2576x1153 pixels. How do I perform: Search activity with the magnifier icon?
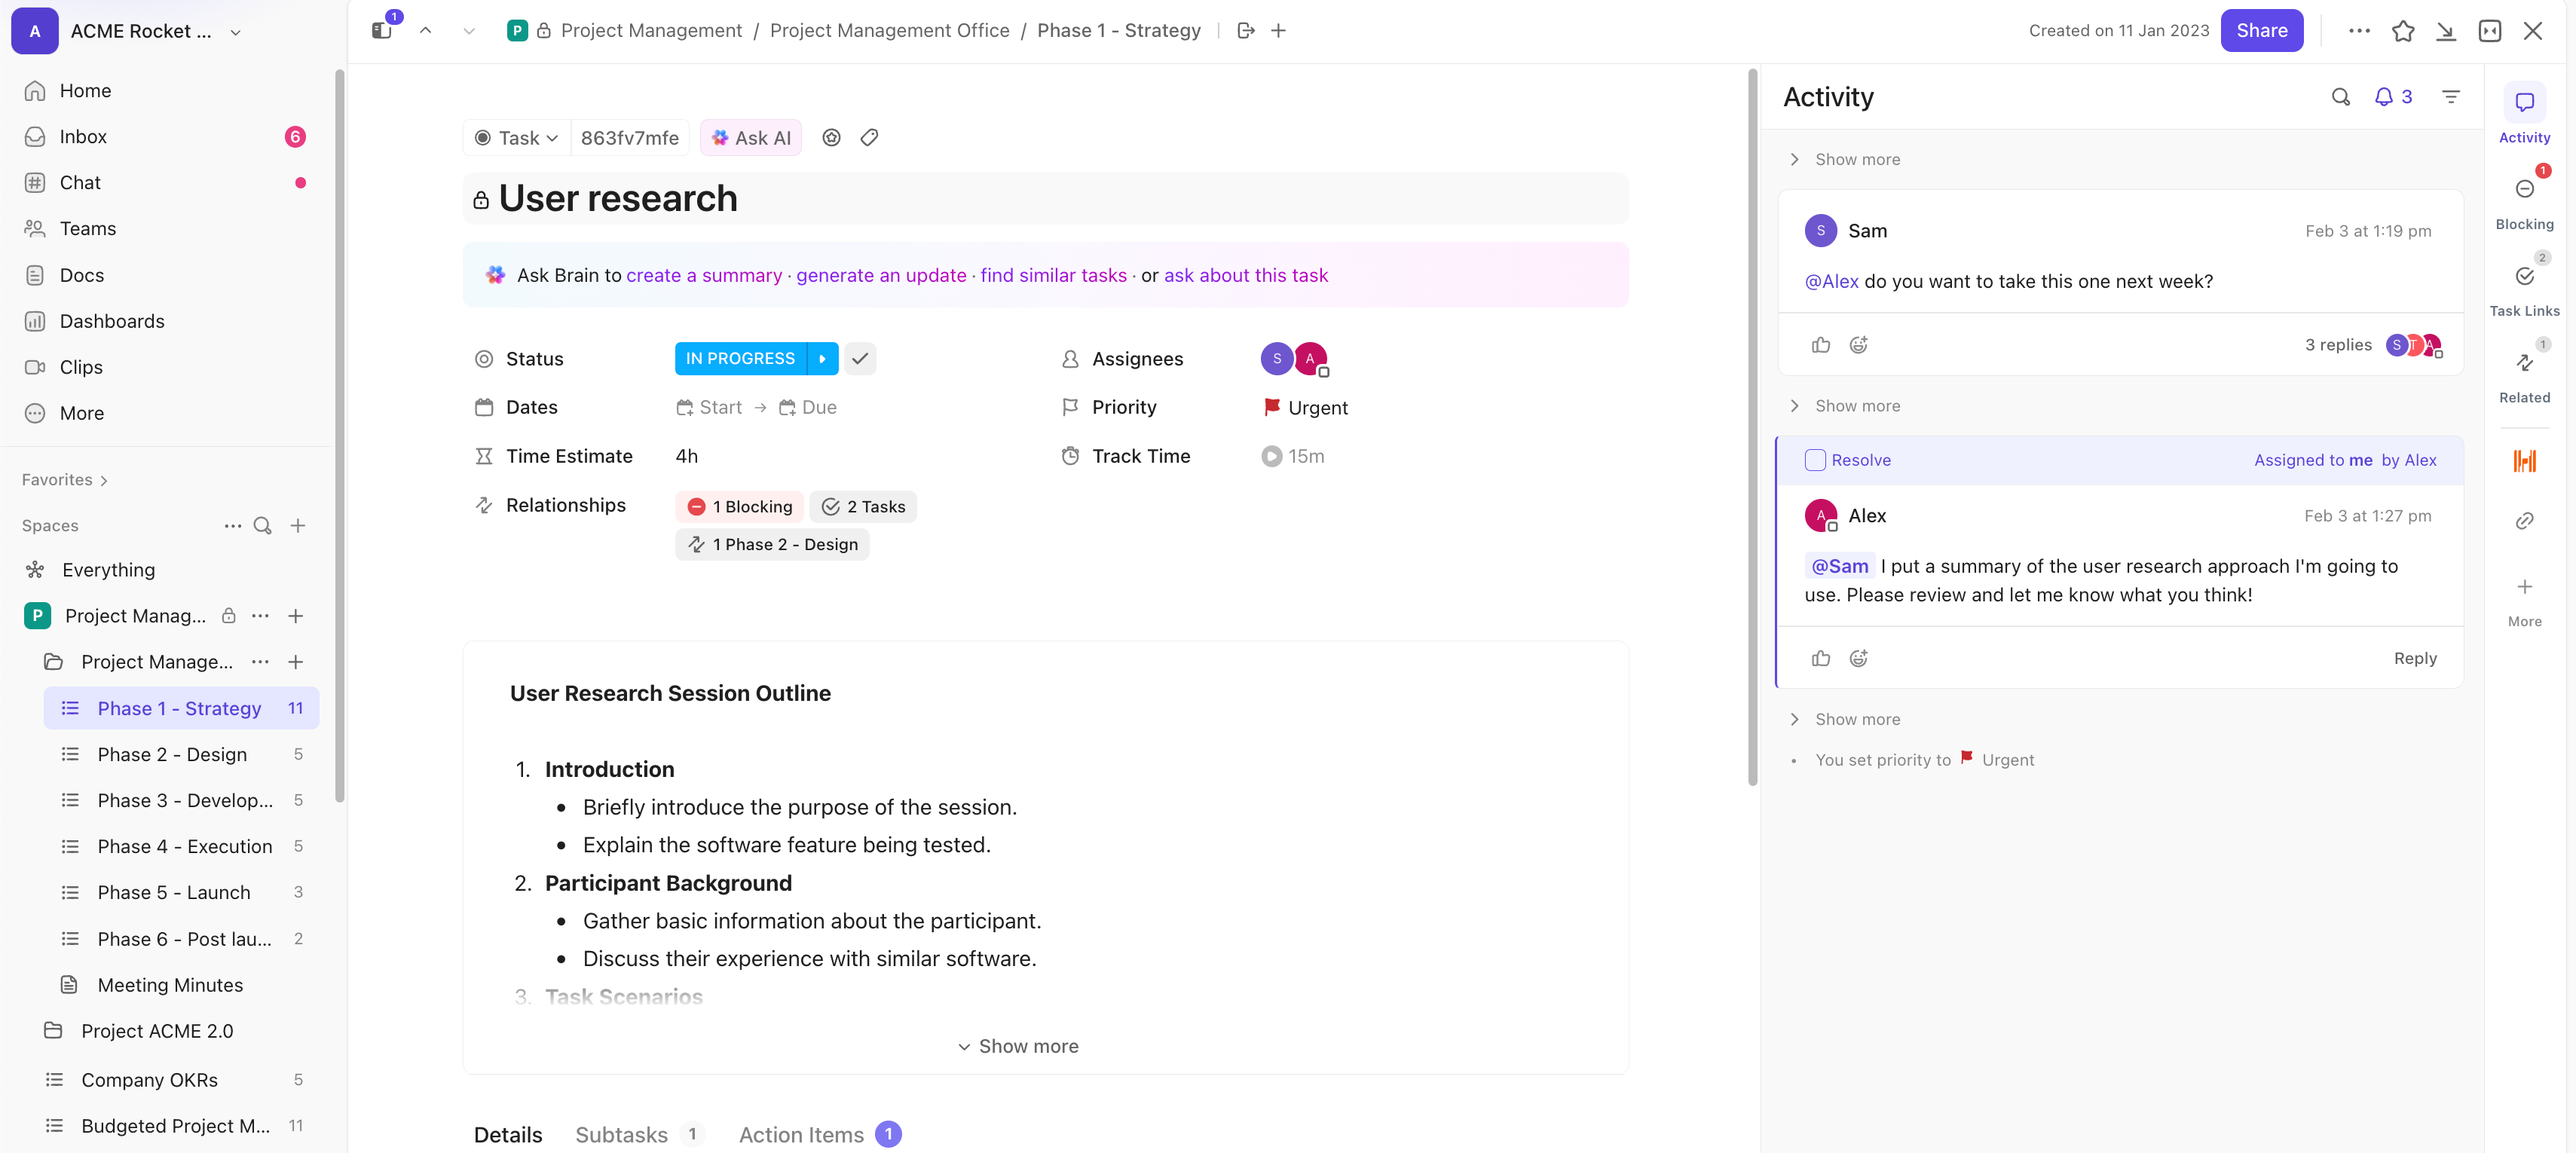(2340, 97)
